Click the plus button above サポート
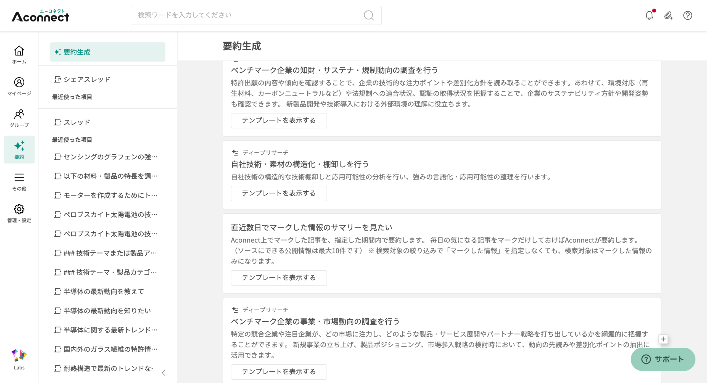This screenshot has width=707, height=383. tap(663, 339)
